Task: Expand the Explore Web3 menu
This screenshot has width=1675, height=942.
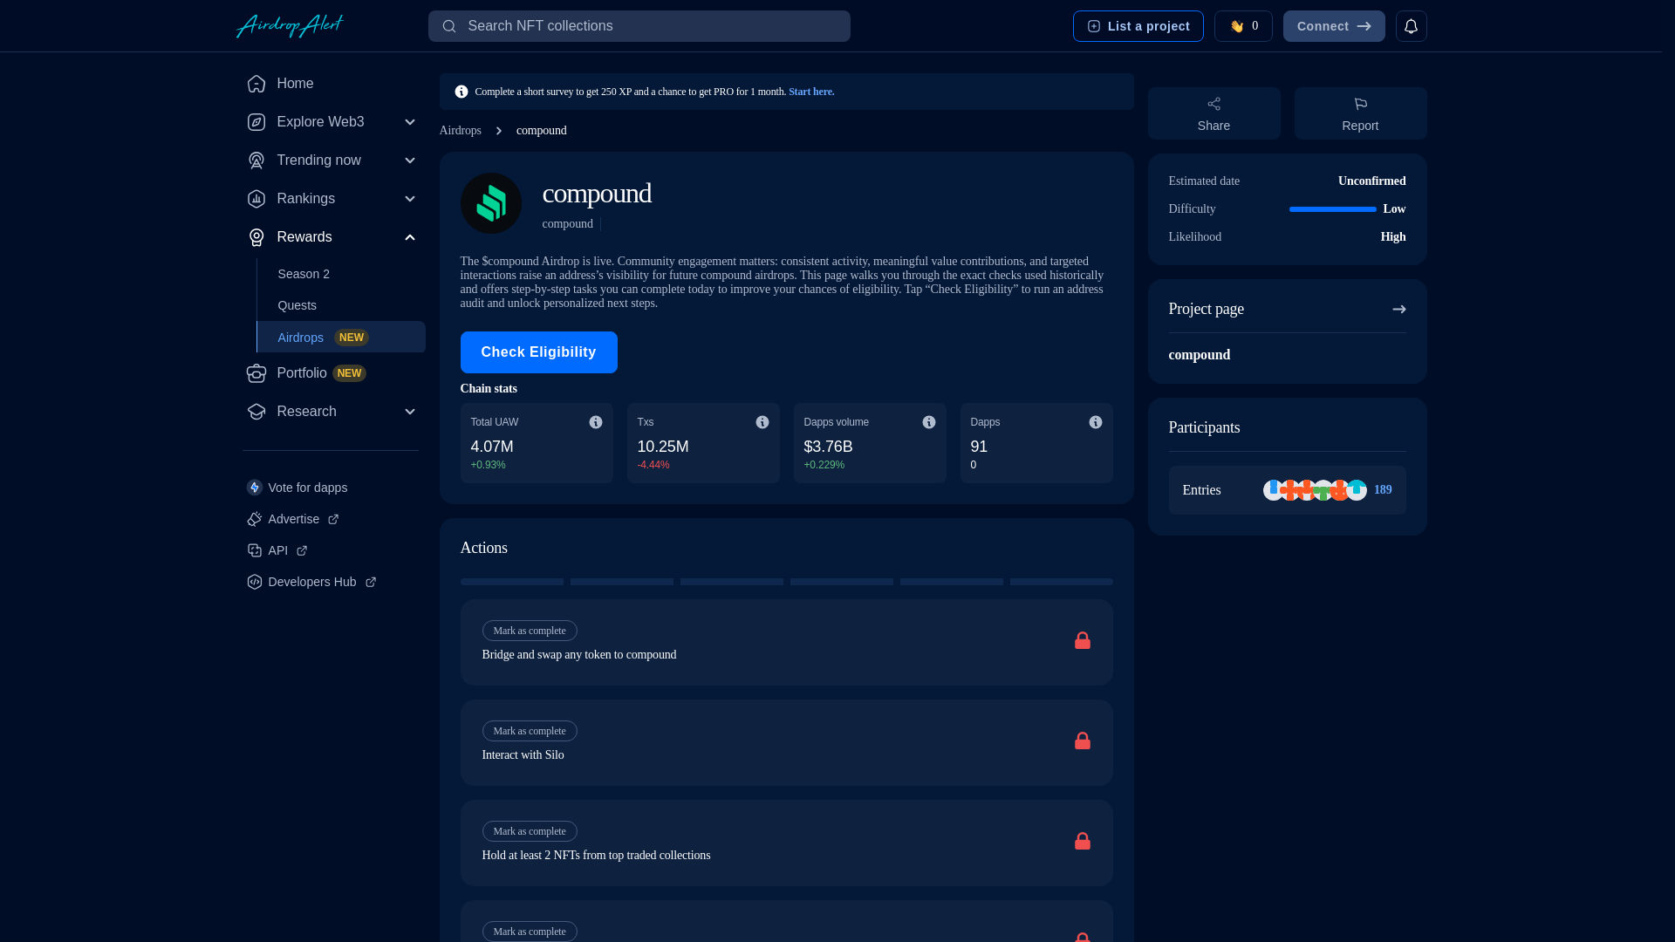Action: (410, 122)
